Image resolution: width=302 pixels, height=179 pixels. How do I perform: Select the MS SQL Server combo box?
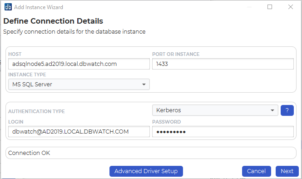point(79,85)
